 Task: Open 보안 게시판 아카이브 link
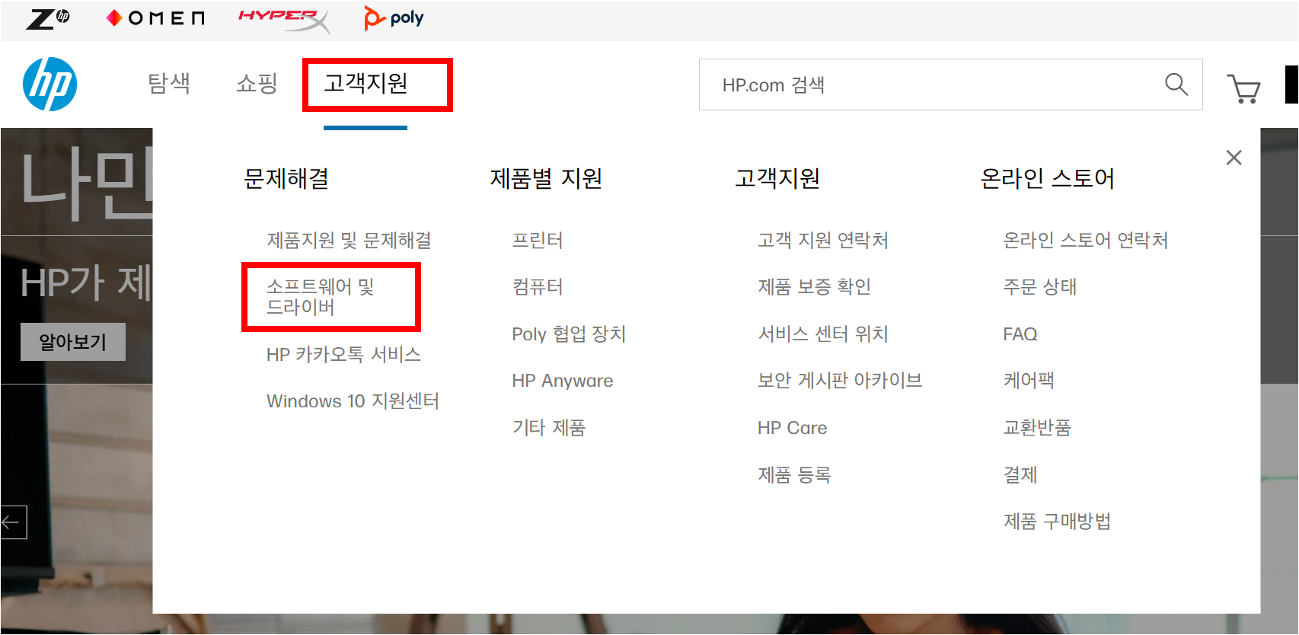click(840, 381)
